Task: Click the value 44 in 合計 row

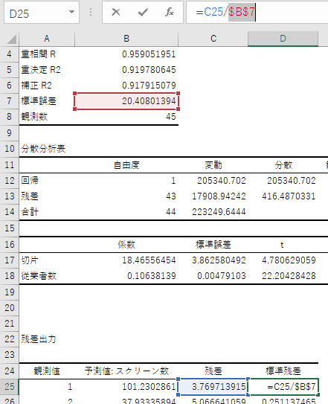Action: [171, 212]
